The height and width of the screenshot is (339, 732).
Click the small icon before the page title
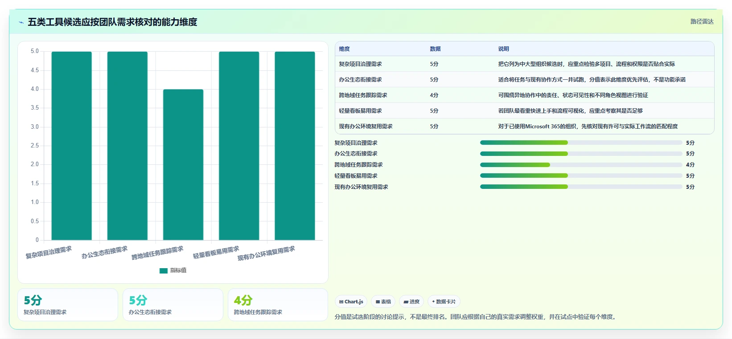point(21,22)
